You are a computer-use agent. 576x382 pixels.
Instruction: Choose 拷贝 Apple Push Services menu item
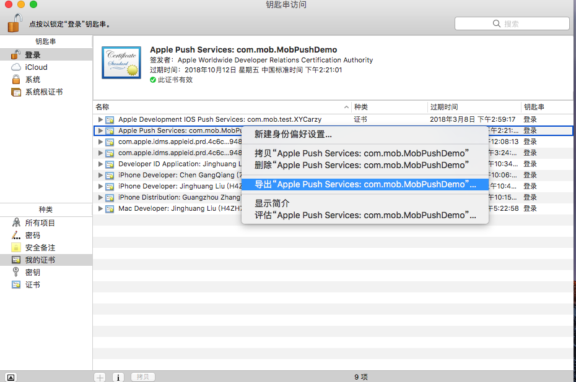365,153
